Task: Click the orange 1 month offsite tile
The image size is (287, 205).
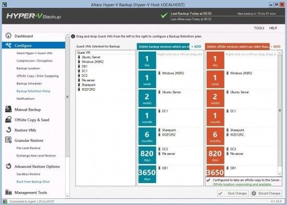Action: [215, 117]
